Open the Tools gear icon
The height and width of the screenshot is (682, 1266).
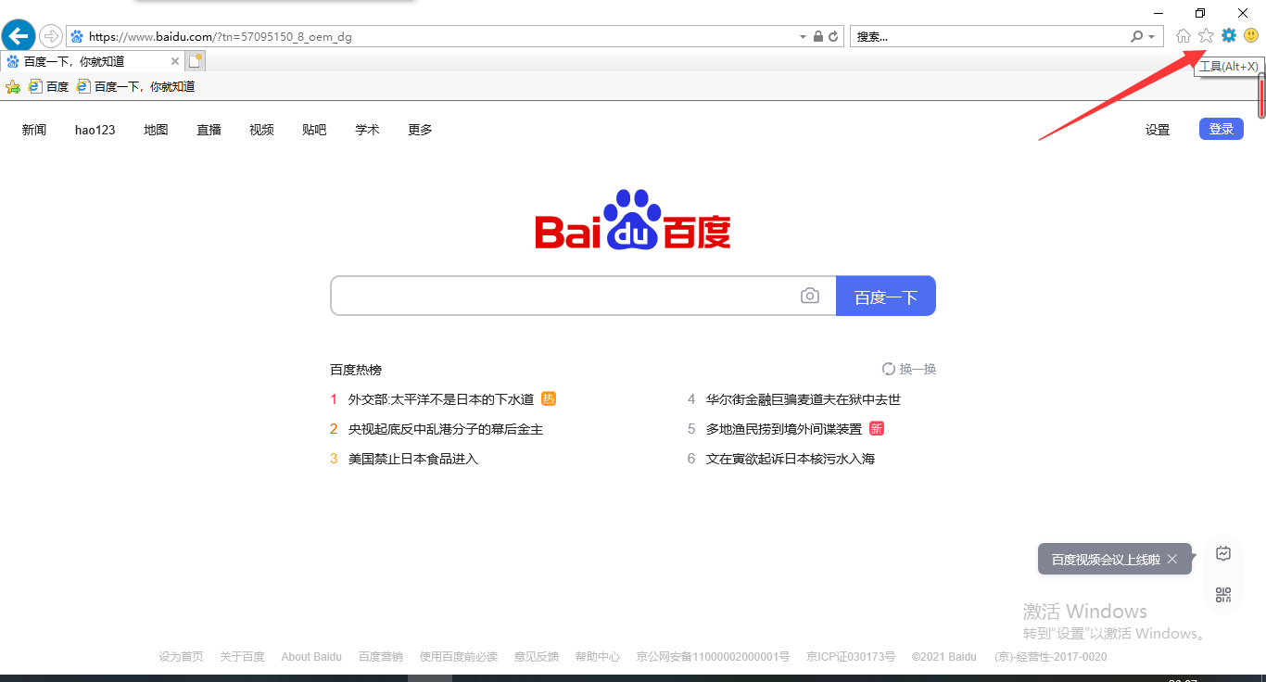coord(1229,35)
